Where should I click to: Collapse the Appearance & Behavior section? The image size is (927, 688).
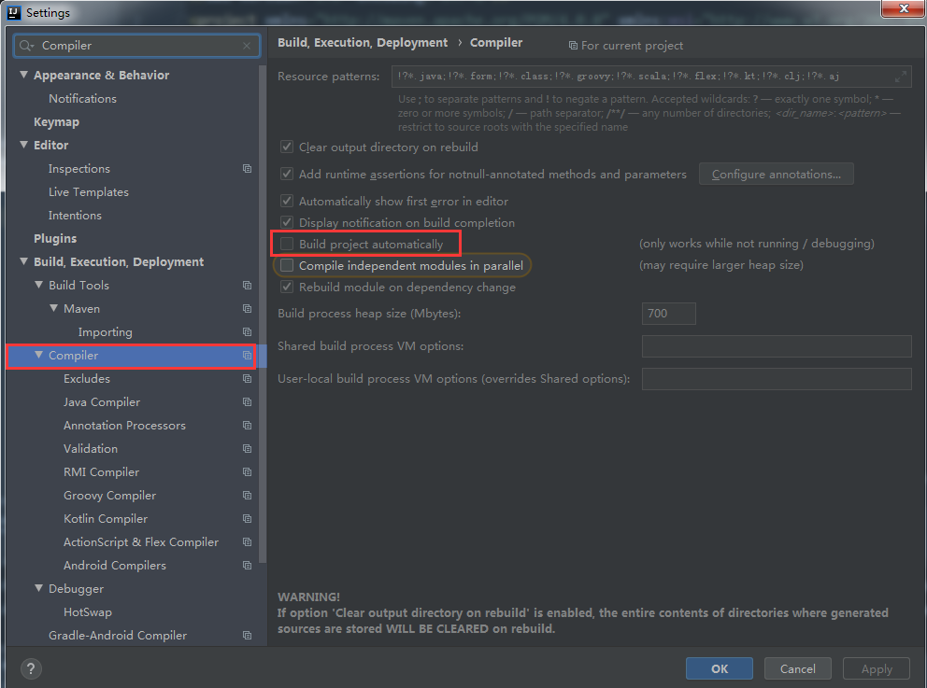tap(23, 75)
